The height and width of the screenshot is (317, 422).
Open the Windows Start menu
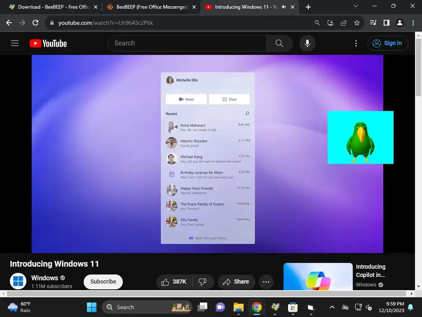pyautogui.click(x=91, y=307)
